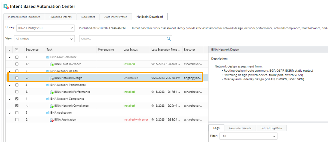The image size is (328, 142).
Task: Select the NetBrain Download tab
Action: click(x=150, y=17)
